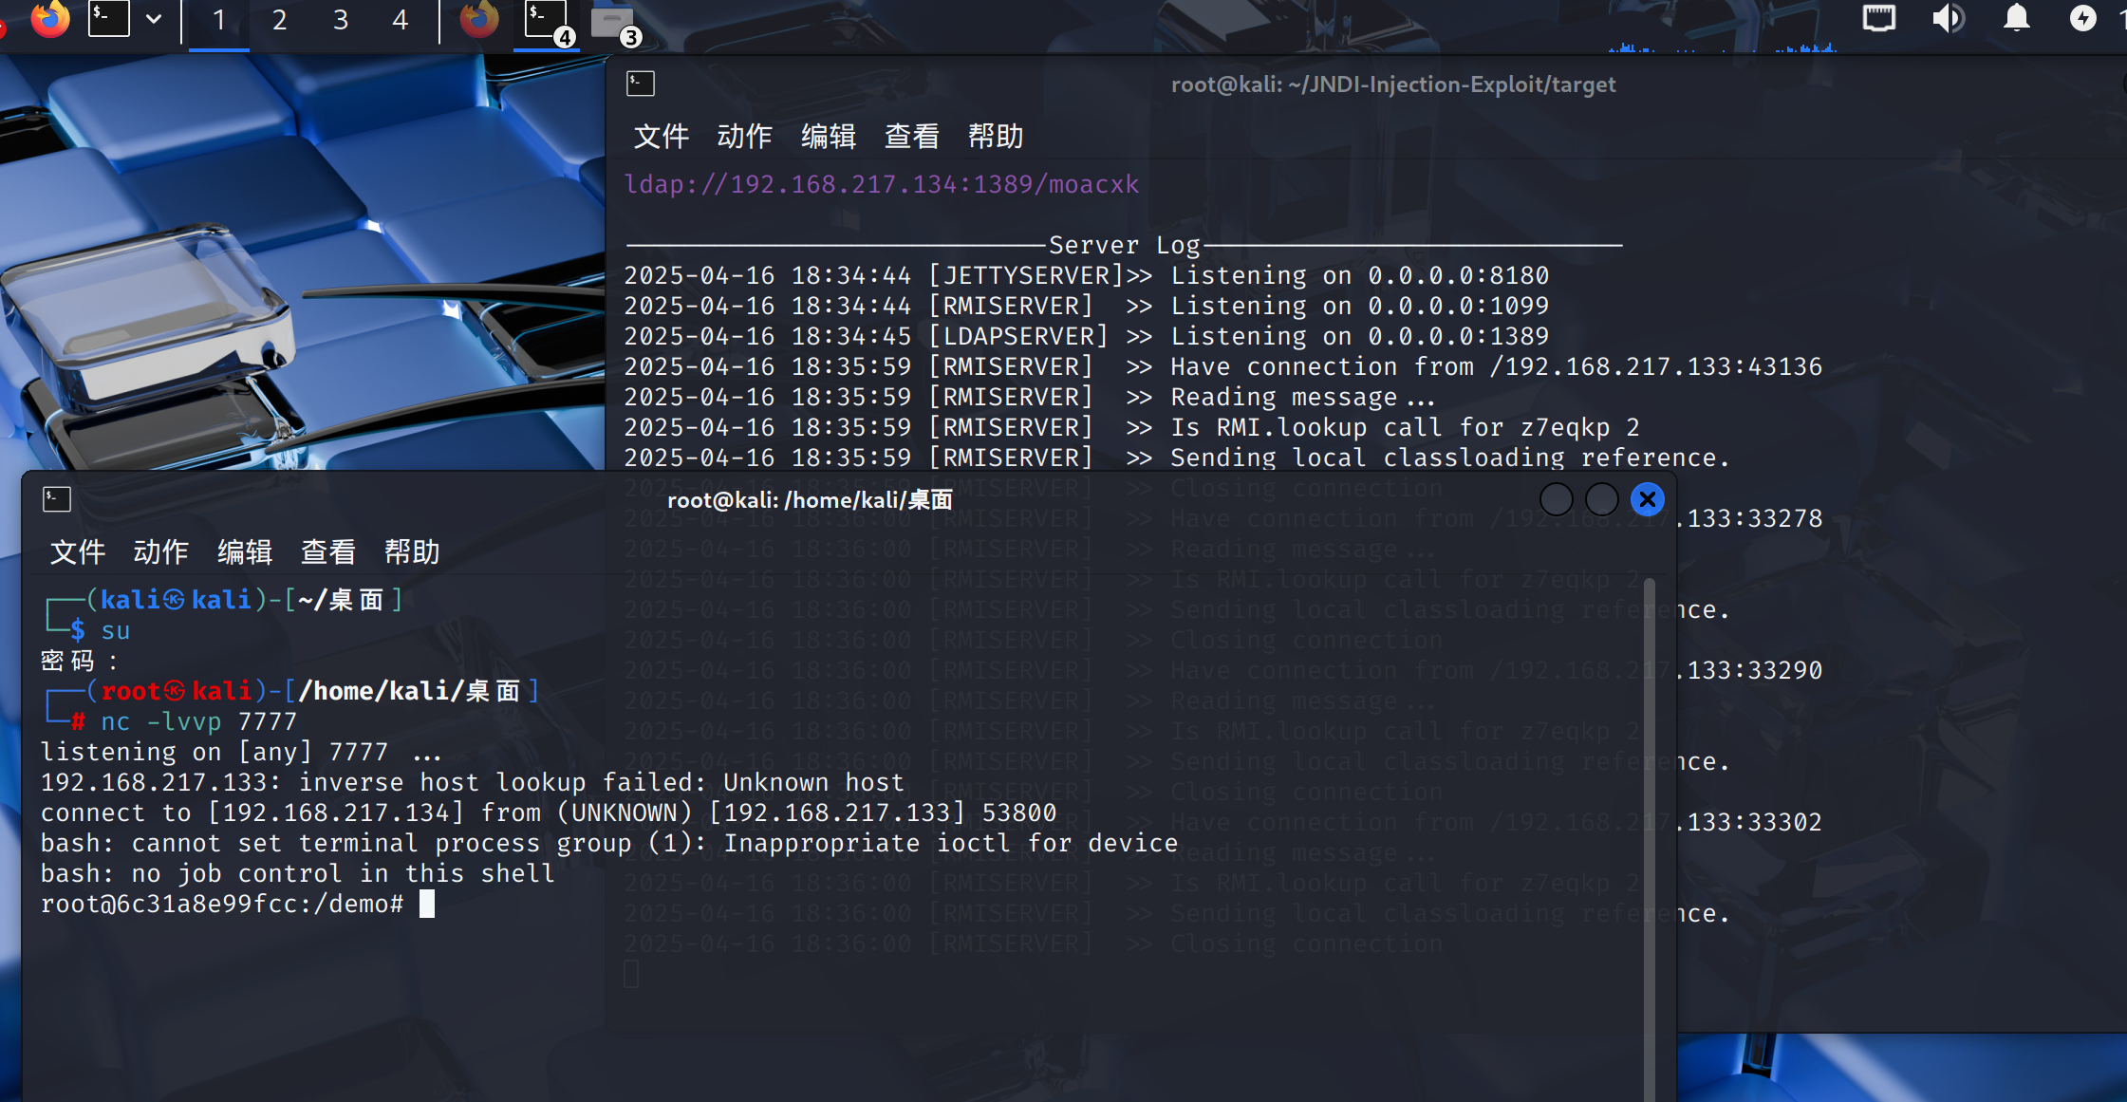Open the terminal launcher in the top panel
The height and width of the screenshot is (1102, 2127).
coord(109,19)
